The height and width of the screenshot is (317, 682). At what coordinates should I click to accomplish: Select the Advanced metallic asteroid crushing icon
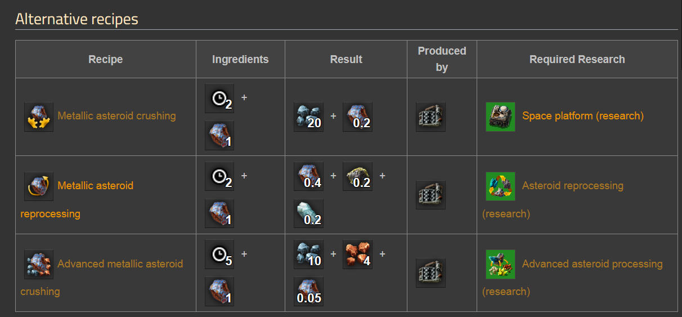click(x=39, y=264)
